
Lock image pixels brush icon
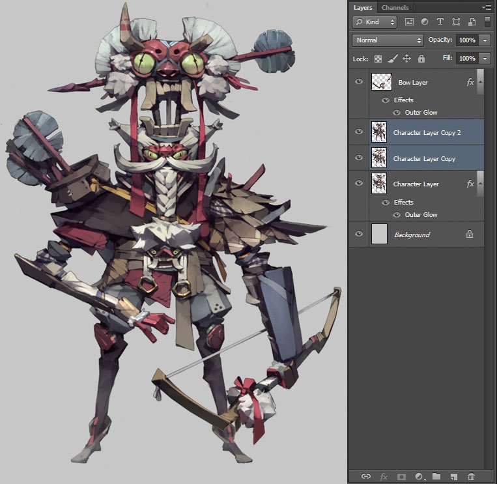[392, 59]
